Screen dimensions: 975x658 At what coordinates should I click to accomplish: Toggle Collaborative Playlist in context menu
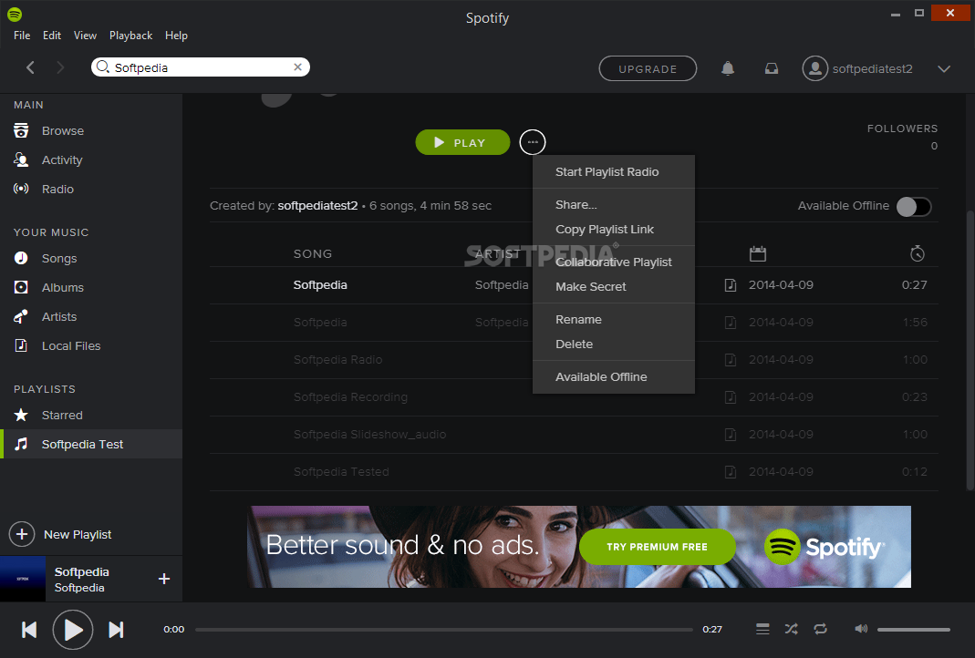tap(614, 262)
